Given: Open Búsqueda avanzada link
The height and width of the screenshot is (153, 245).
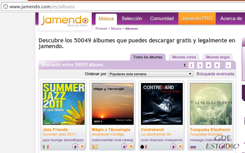Looking at the screenshot, I should (x=215, y=74).
